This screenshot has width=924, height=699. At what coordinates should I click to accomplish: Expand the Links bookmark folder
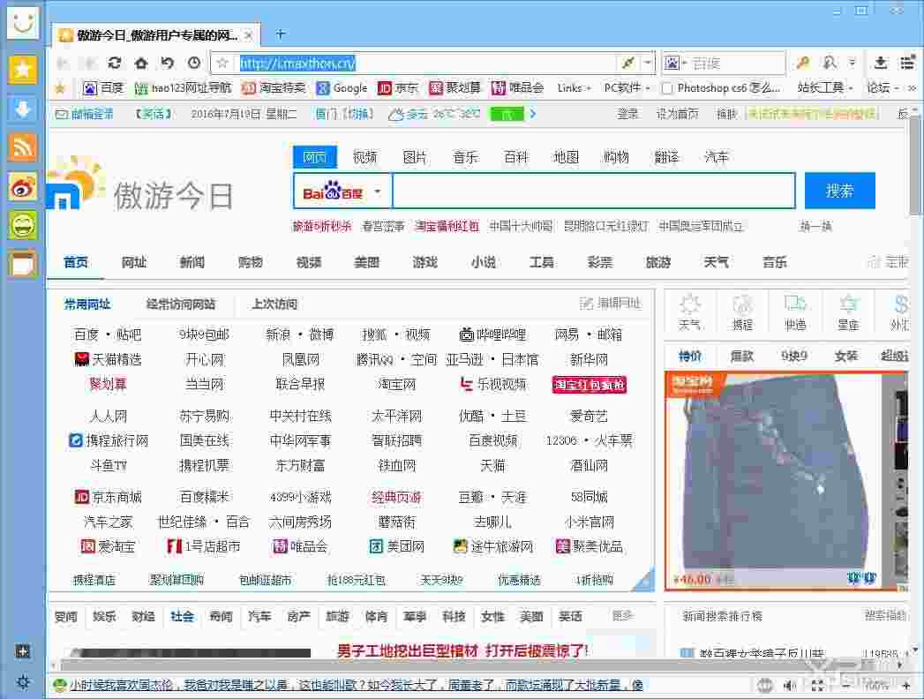pyautogui.click(x=574, y=88)
